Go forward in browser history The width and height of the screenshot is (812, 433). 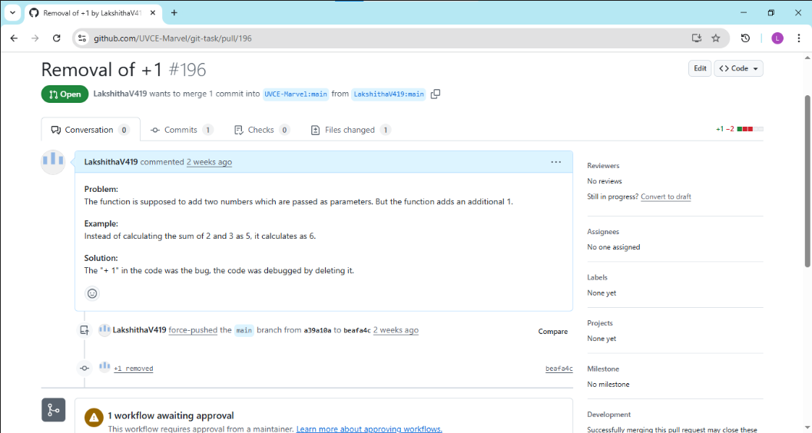[x=35, y=38]
